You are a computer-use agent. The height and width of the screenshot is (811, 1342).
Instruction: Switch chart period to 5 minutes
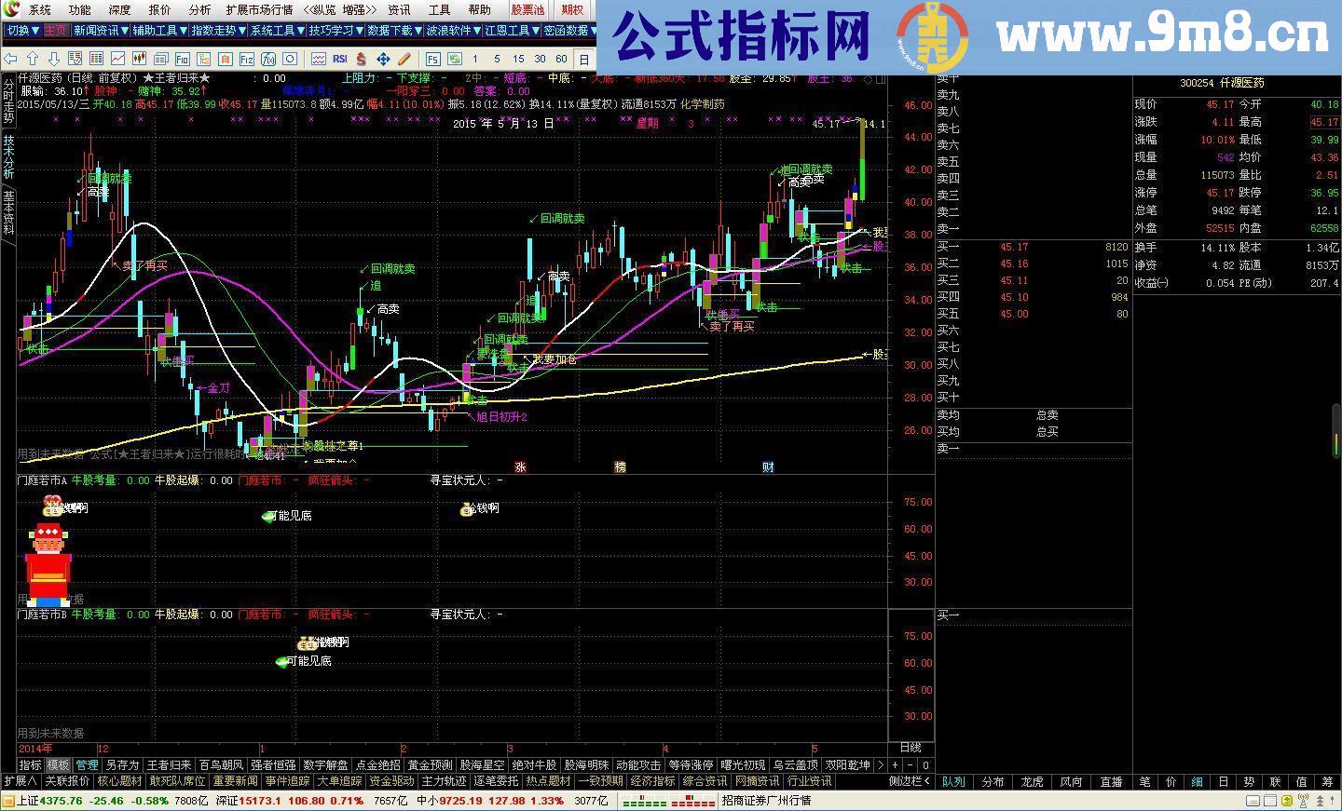(x=497, y=58)
